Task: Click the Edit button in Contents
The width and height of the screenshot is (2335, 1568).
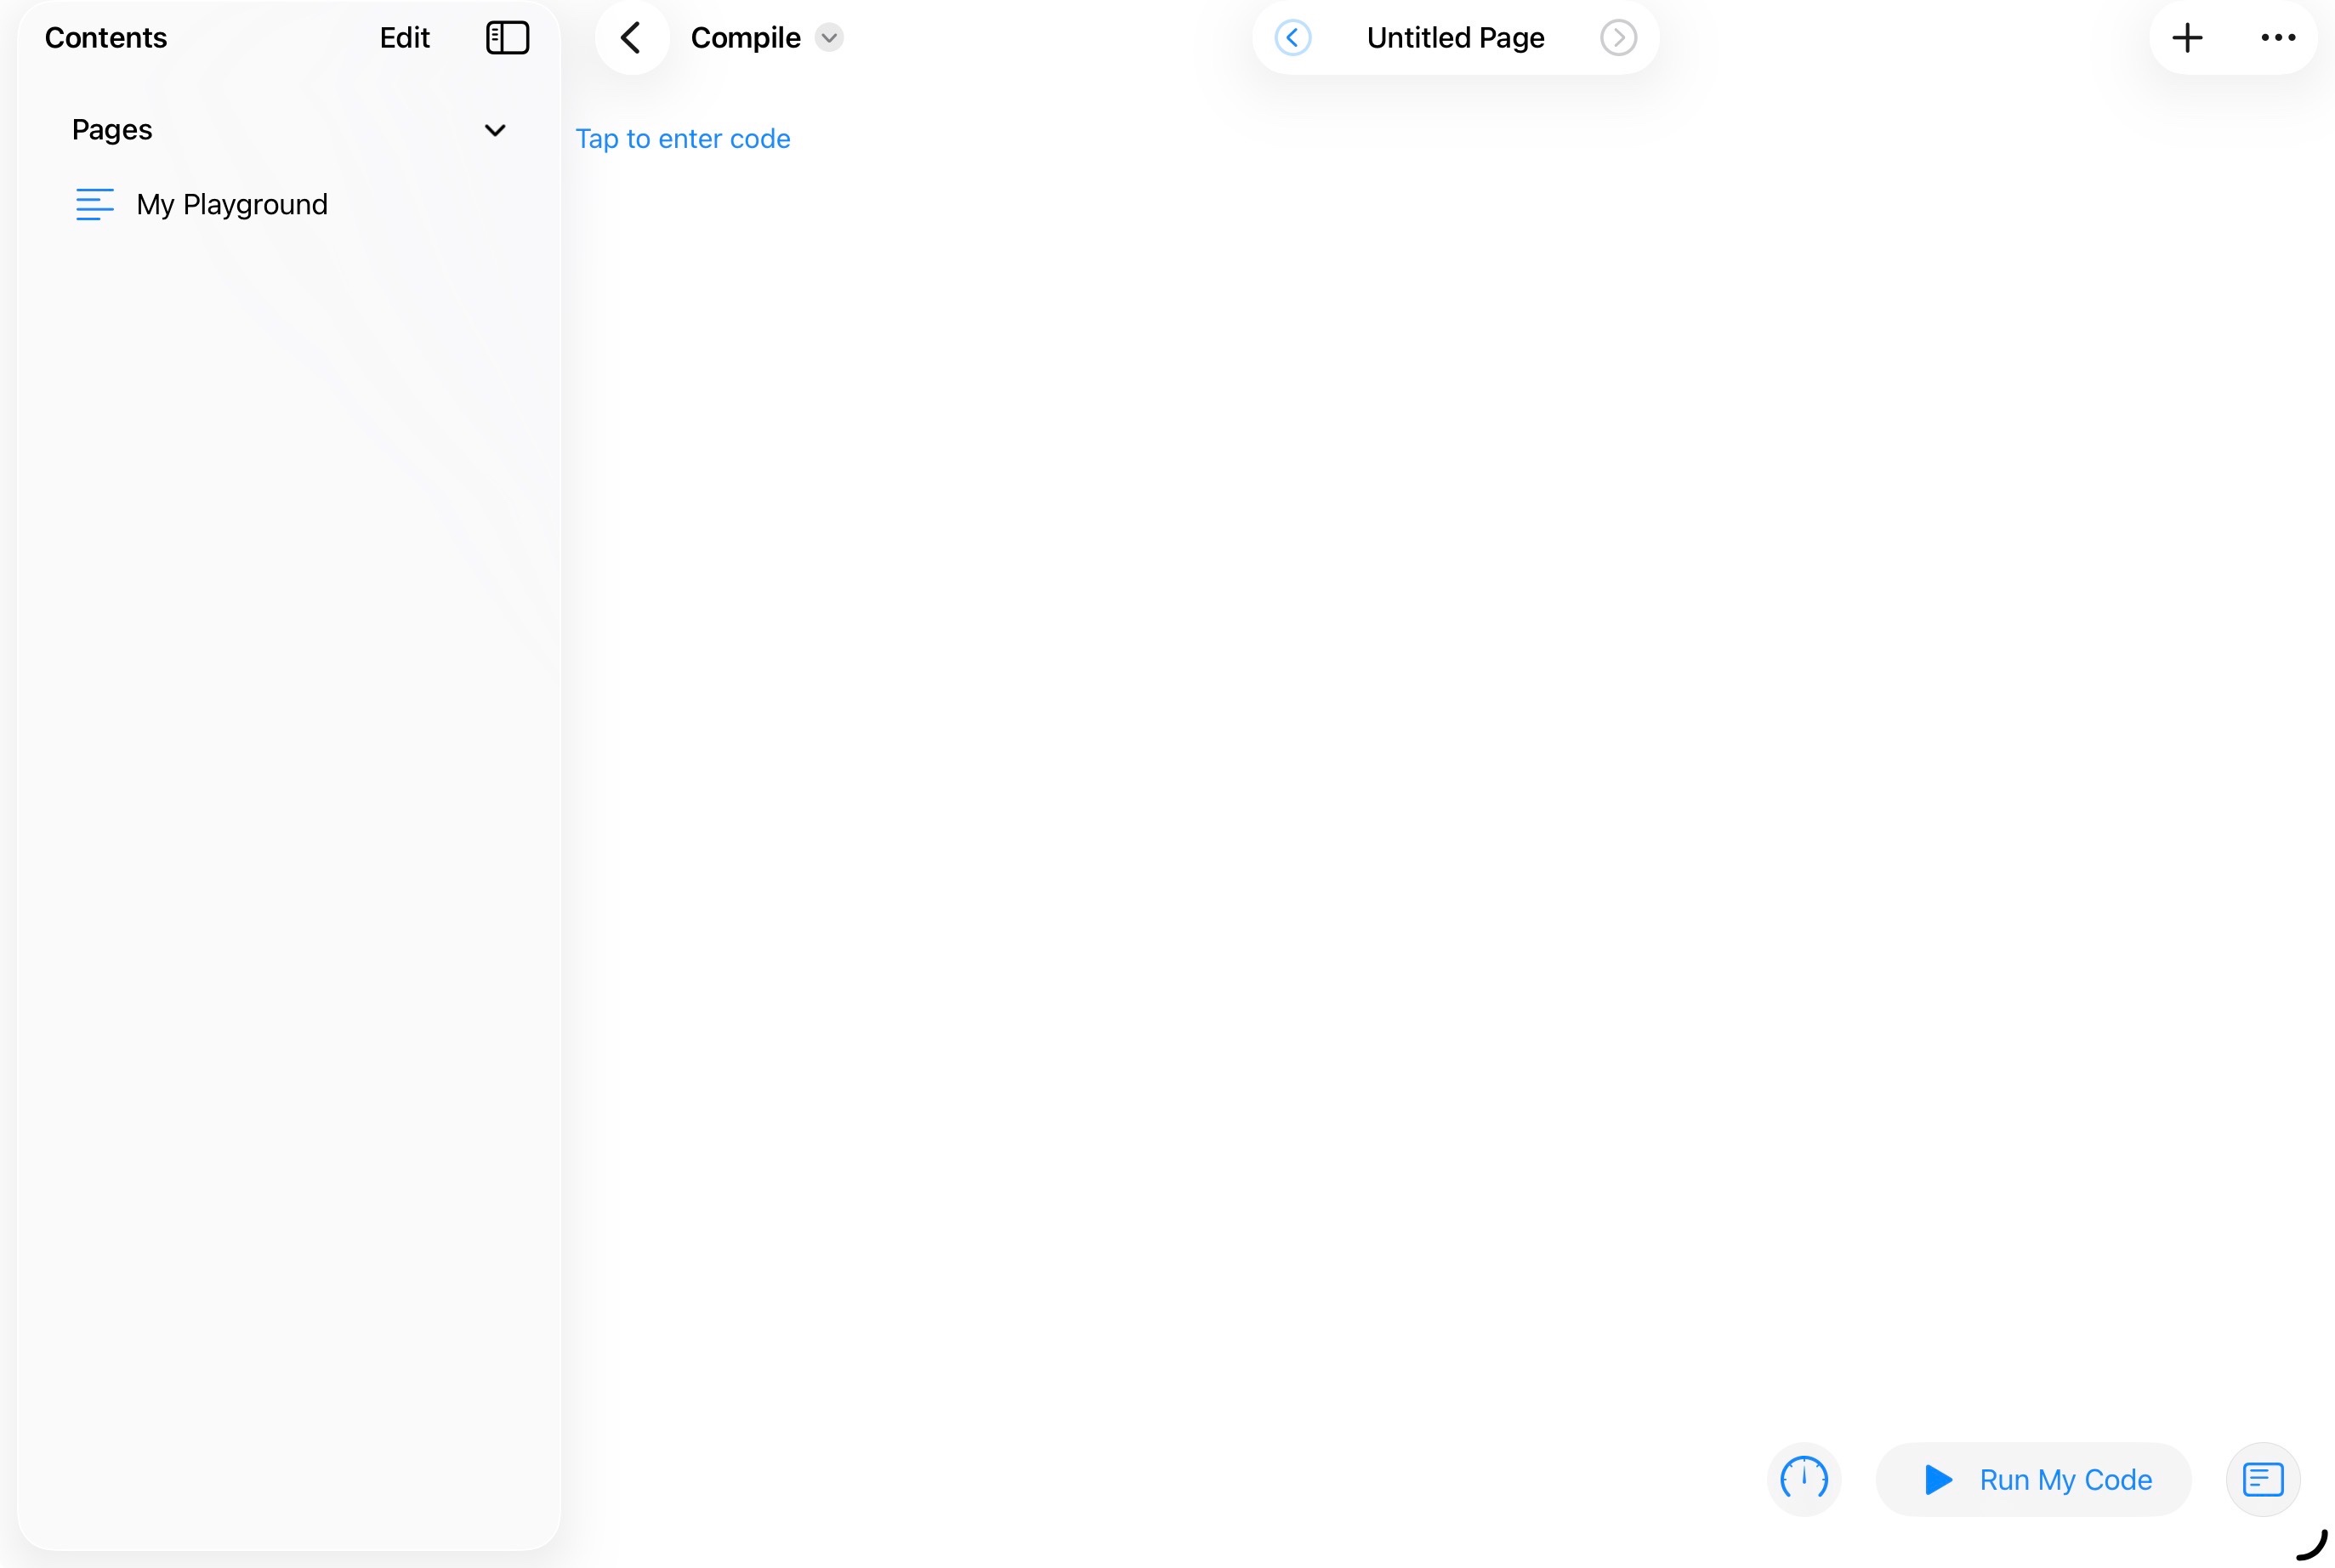Action: point(404,38)
